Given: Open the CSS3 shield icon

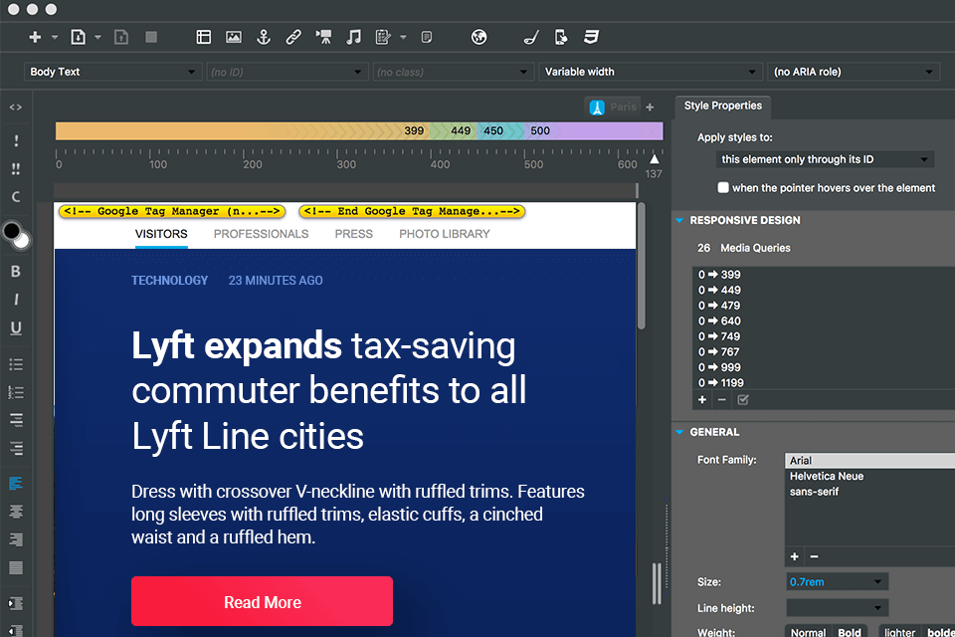Looking at the screenshot, I should 591,37.
